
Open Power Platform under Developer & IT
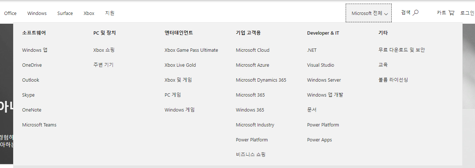(x=323, y=125)
